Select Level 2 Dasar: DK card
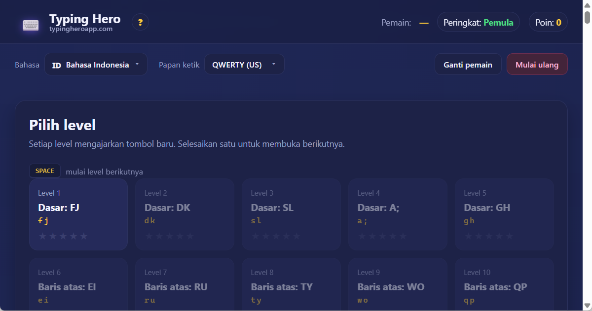 (x=185, y=214)
